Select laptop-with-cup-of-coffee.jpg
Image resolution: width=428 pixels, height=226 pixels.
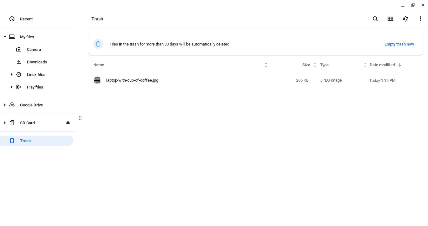click(x=132, y=80)
